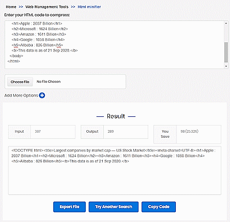Click the HTML input scrollbar thumb
Screen dimensions: 230x222
pos(226,52)
